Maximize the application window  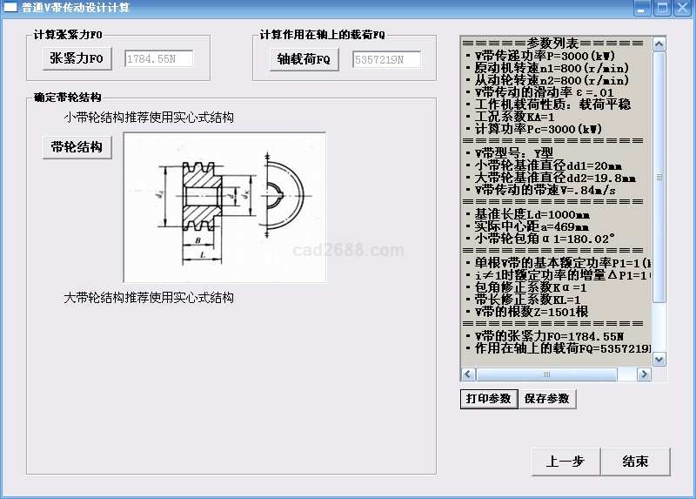coord(662,9)
